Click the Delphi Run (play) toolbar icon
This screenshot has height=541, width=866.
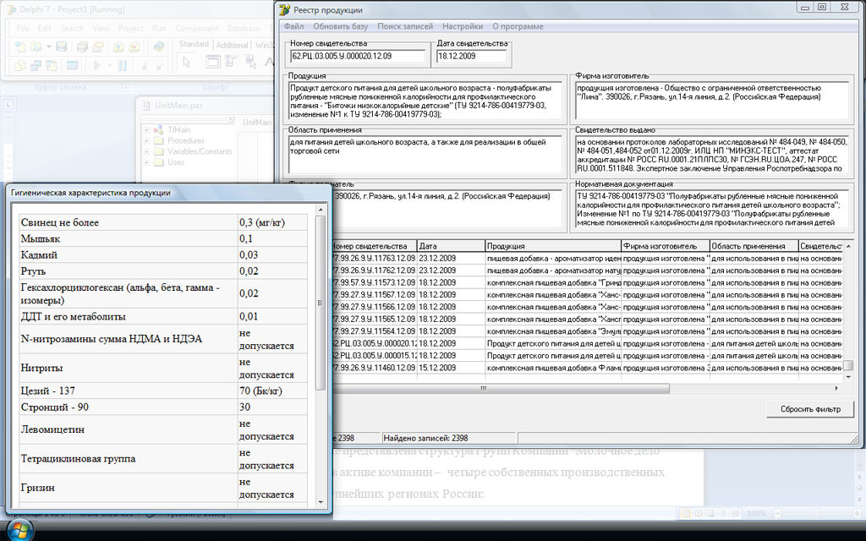pyautogui.click(x=97, y=65)
